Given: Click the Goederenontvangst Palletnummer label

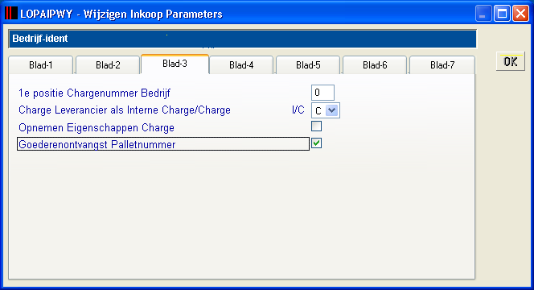Looking at the screenshot, I should pyautogui.click(x=97, y=144).
